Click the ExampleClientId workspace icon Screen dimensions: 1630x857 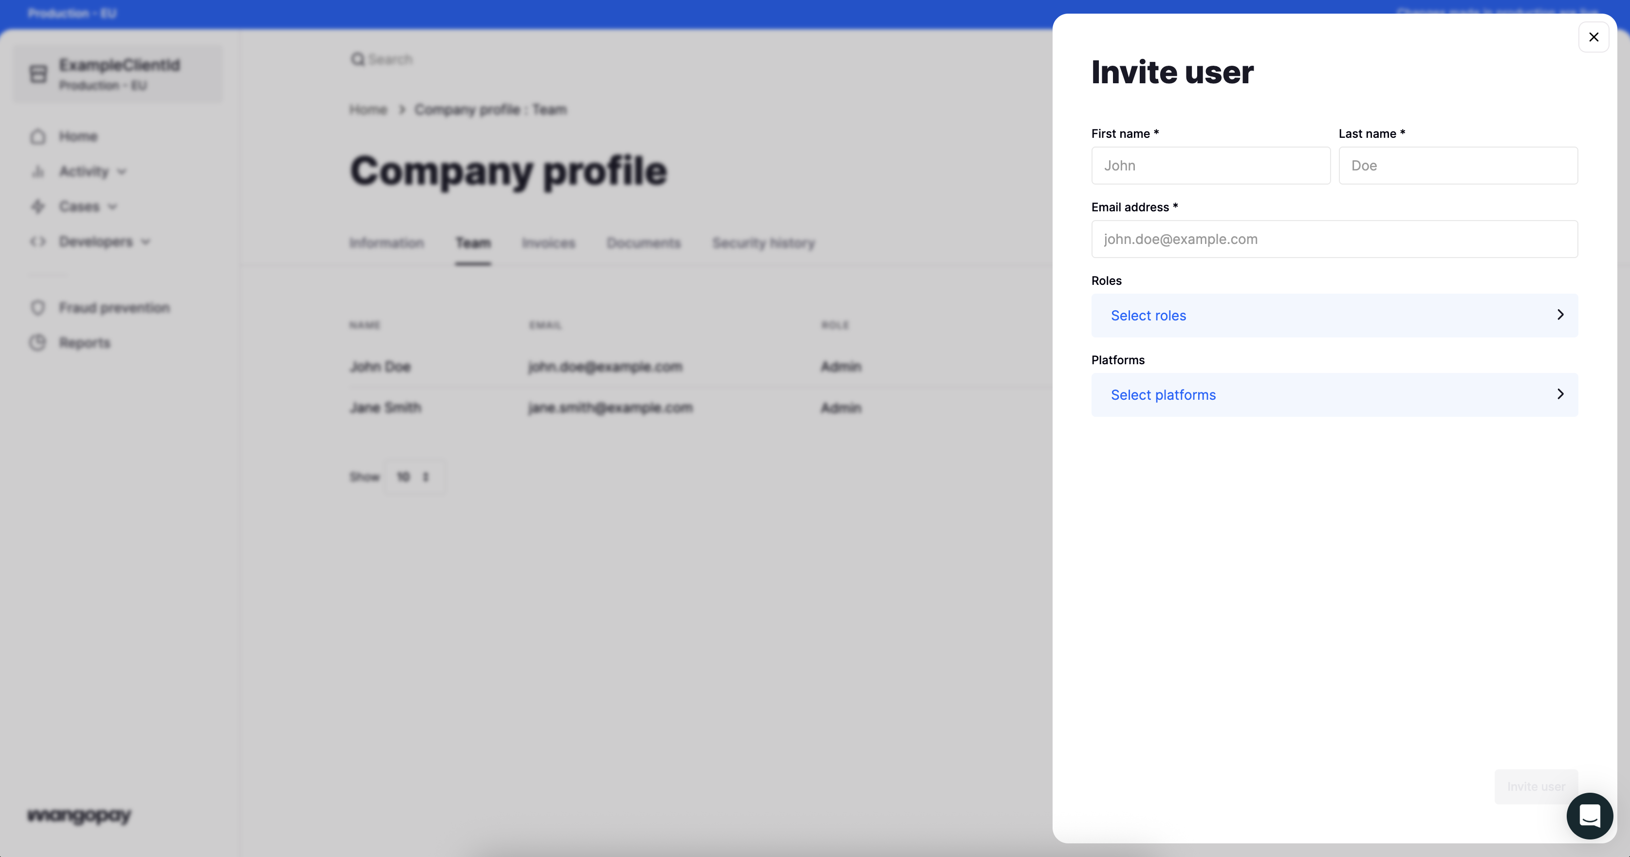coord(38,74)
